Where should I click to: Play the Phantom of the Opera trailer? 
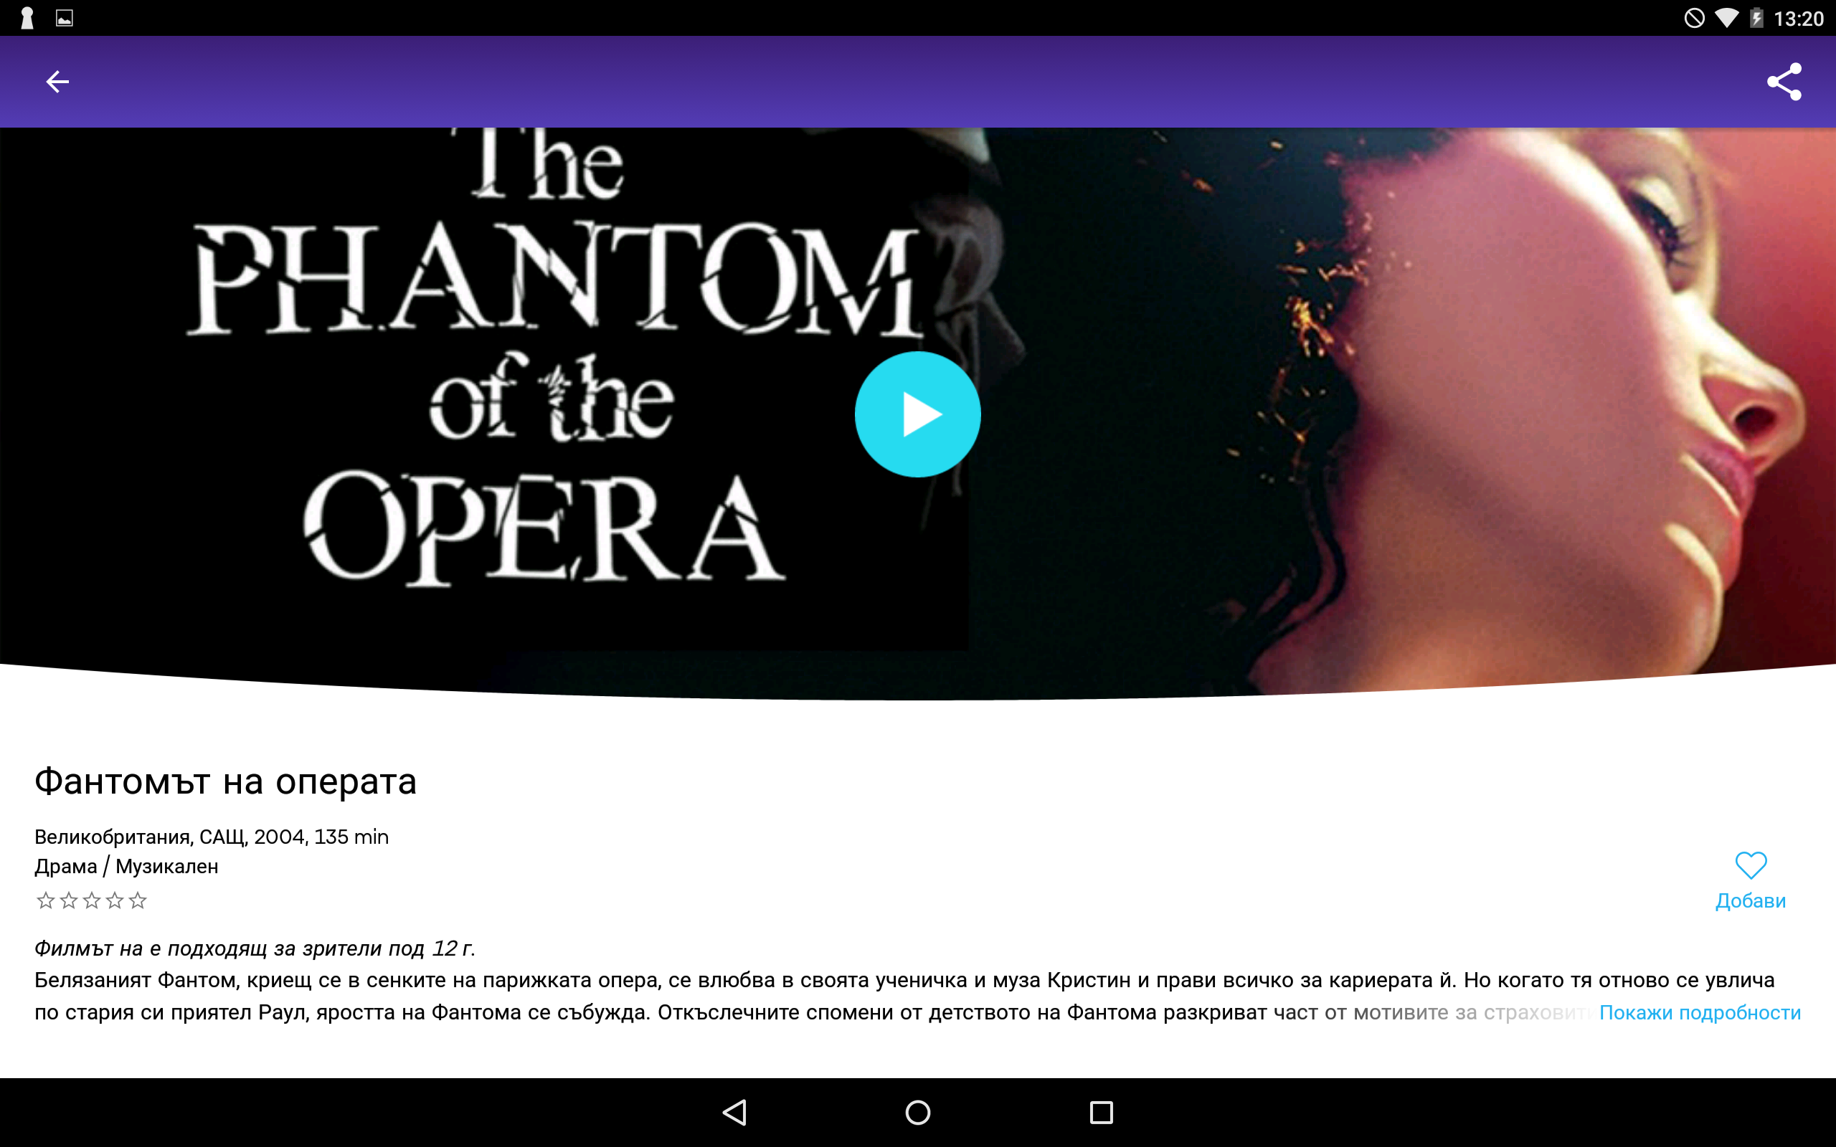[917, 414]
